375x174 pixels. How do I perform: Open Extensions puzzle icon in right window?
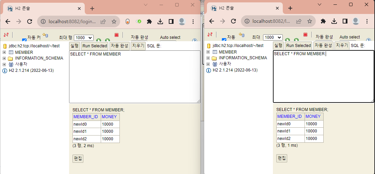(x=323, y=21)
